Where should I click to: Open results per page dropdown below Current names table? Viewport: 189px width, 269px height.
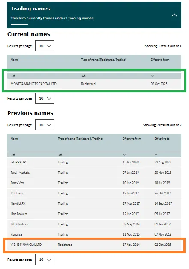[45, 98]
